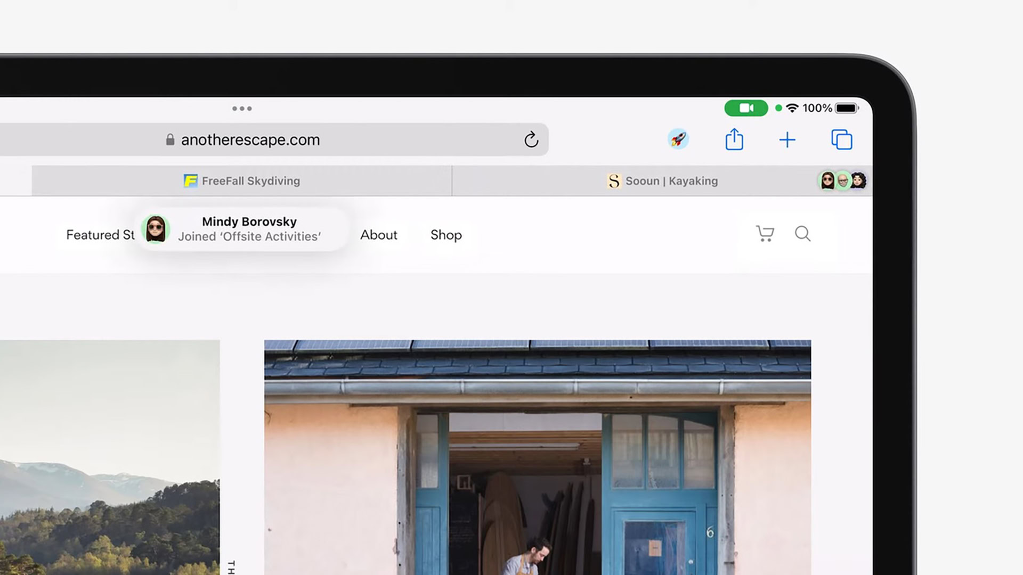Image resolution: width=1023 pixels, height=575 pixels.
Task: Click the lock icon in address bar
Action: coord(170,139)
